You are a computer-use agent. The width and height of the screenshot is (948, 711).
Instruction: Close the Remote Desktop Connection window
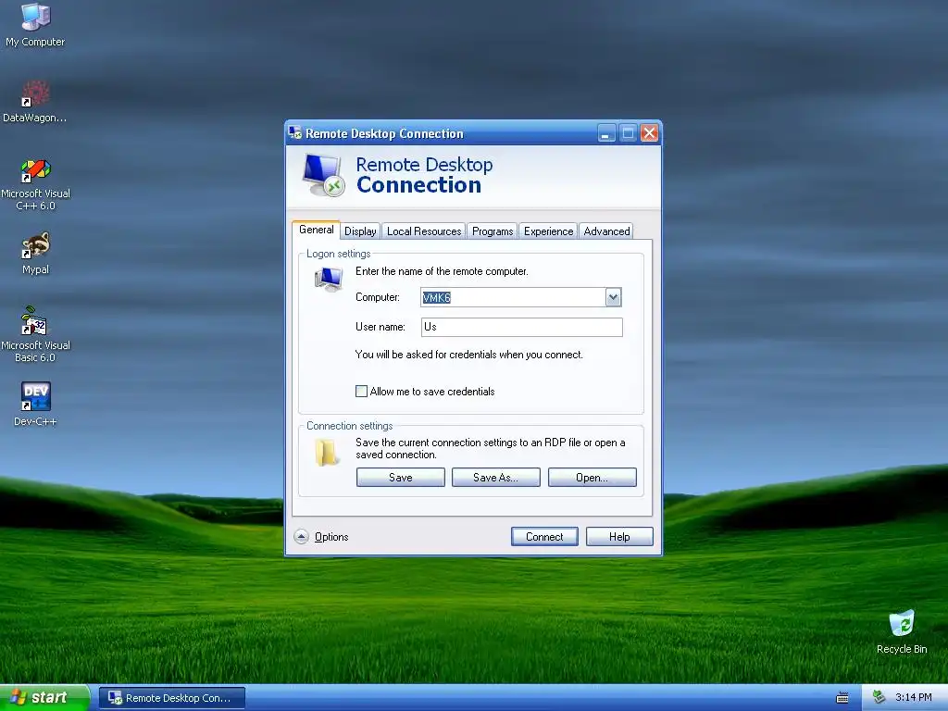649,132
